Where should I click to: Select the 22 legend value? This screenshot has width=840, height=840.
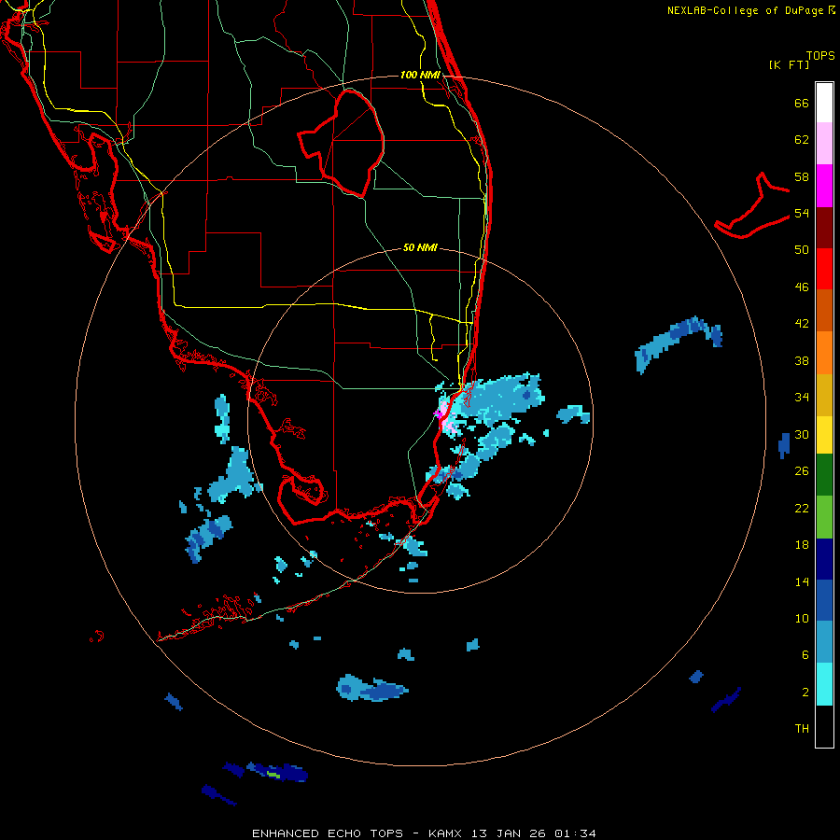pyautogui.click(x=802, y=509)
